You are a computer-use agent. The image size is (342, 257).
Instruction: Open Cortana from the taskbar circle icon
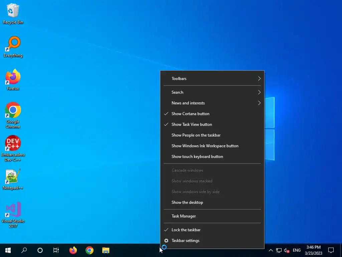[40, 250]
